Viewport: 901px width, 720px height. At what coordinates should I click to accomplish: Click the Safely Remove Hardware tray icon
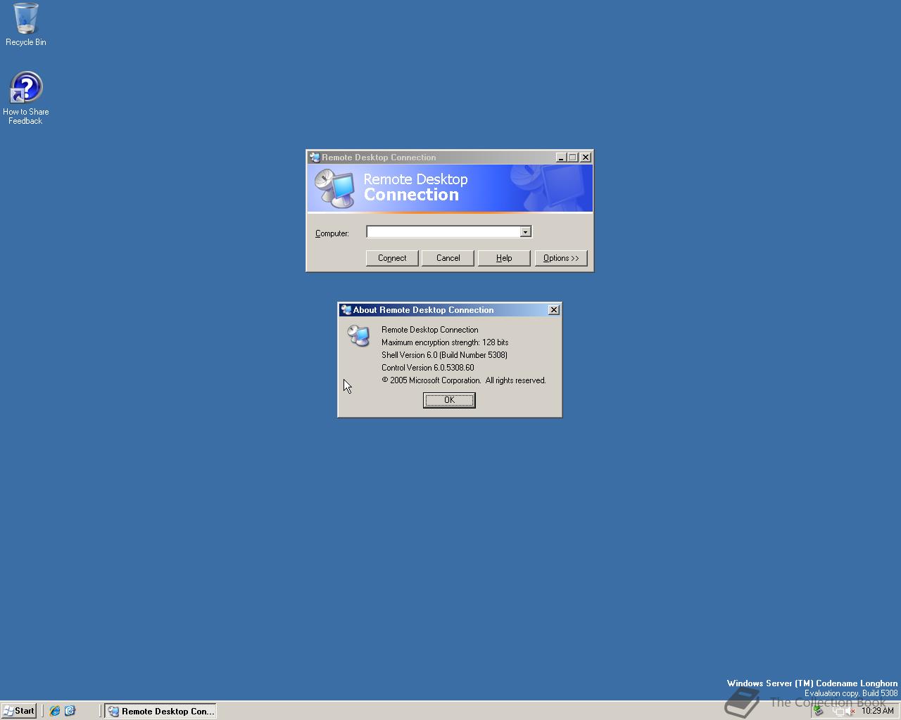click(x=818, y=711)
